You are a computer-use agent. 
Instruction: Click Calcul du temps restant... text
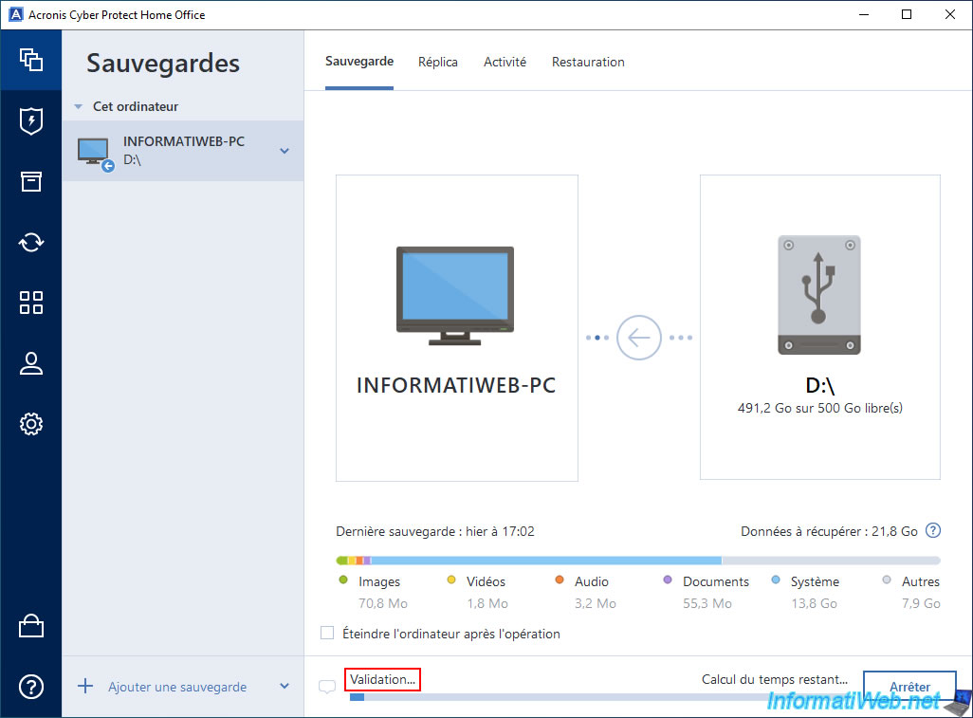pos(775,679)
